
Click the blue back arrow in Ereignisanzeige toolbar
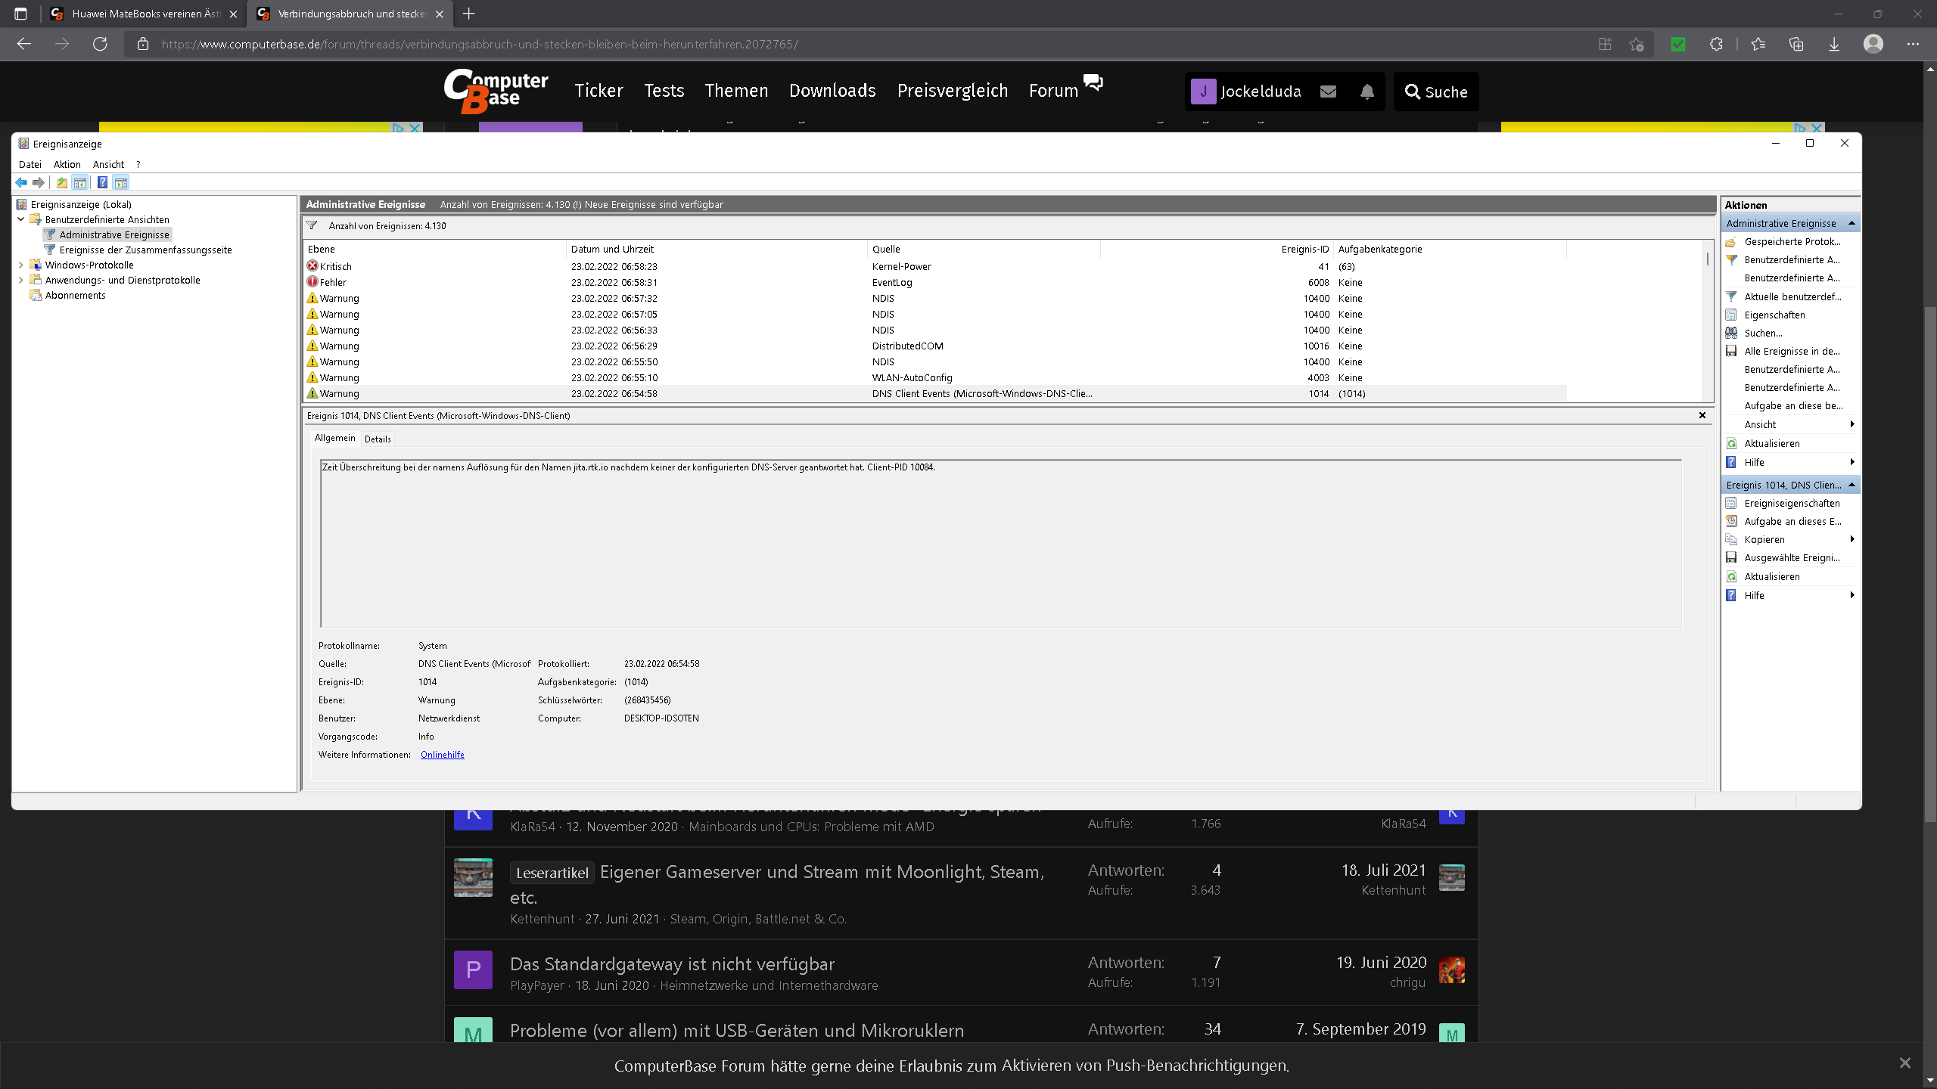(21, 182)
